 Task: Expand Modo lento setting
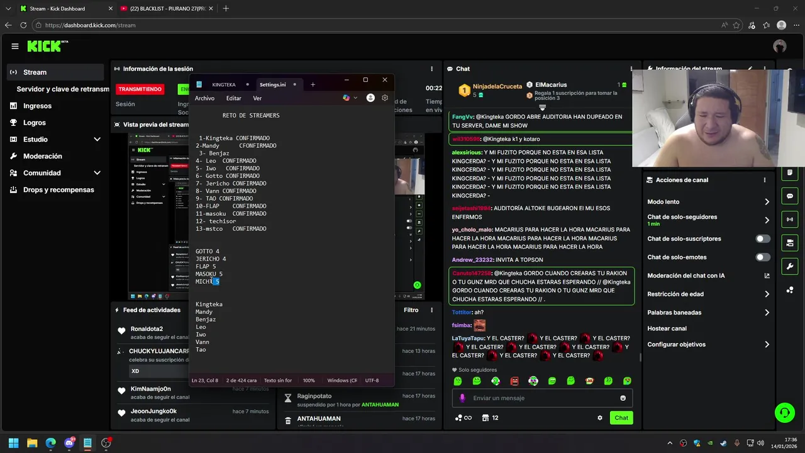(708, 202)
